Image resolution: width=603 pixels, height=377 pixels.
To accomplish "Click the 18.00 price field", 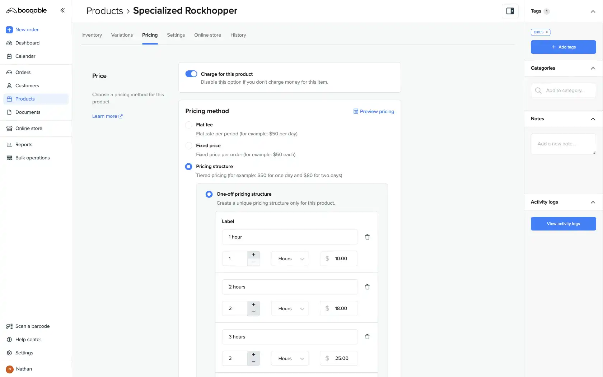I will [x=339, y=308].
